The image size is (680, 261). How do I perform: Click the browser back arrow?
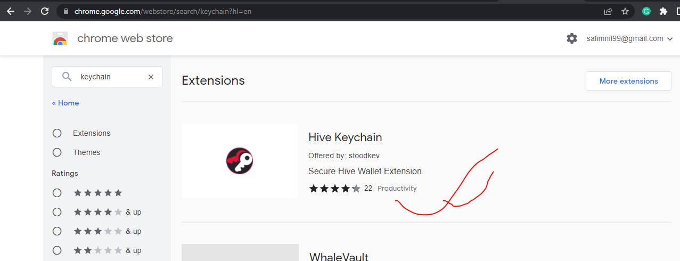(x=11, y=11)
